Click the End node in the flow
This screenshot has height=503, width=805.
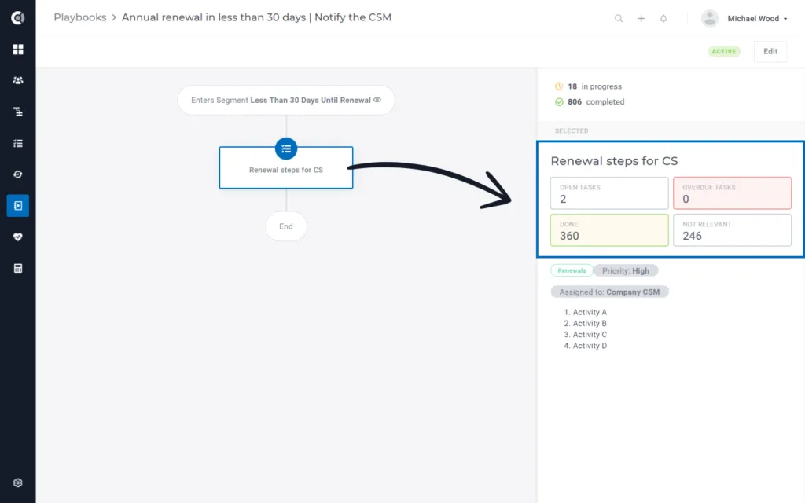coord(286,226)
